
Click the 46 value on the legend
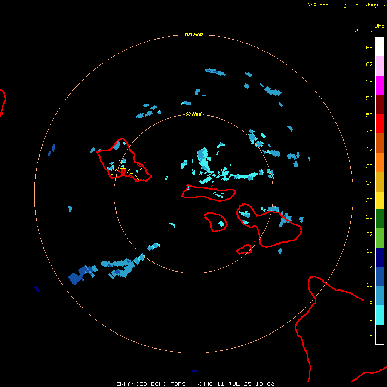[369, 132]
